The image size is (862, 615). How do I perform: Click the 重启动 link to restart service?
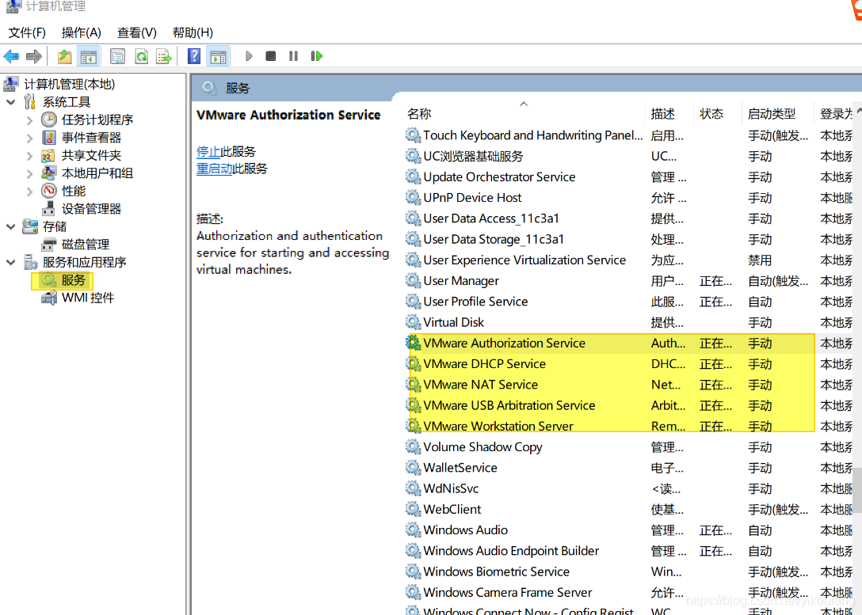[x=215, y=169]
